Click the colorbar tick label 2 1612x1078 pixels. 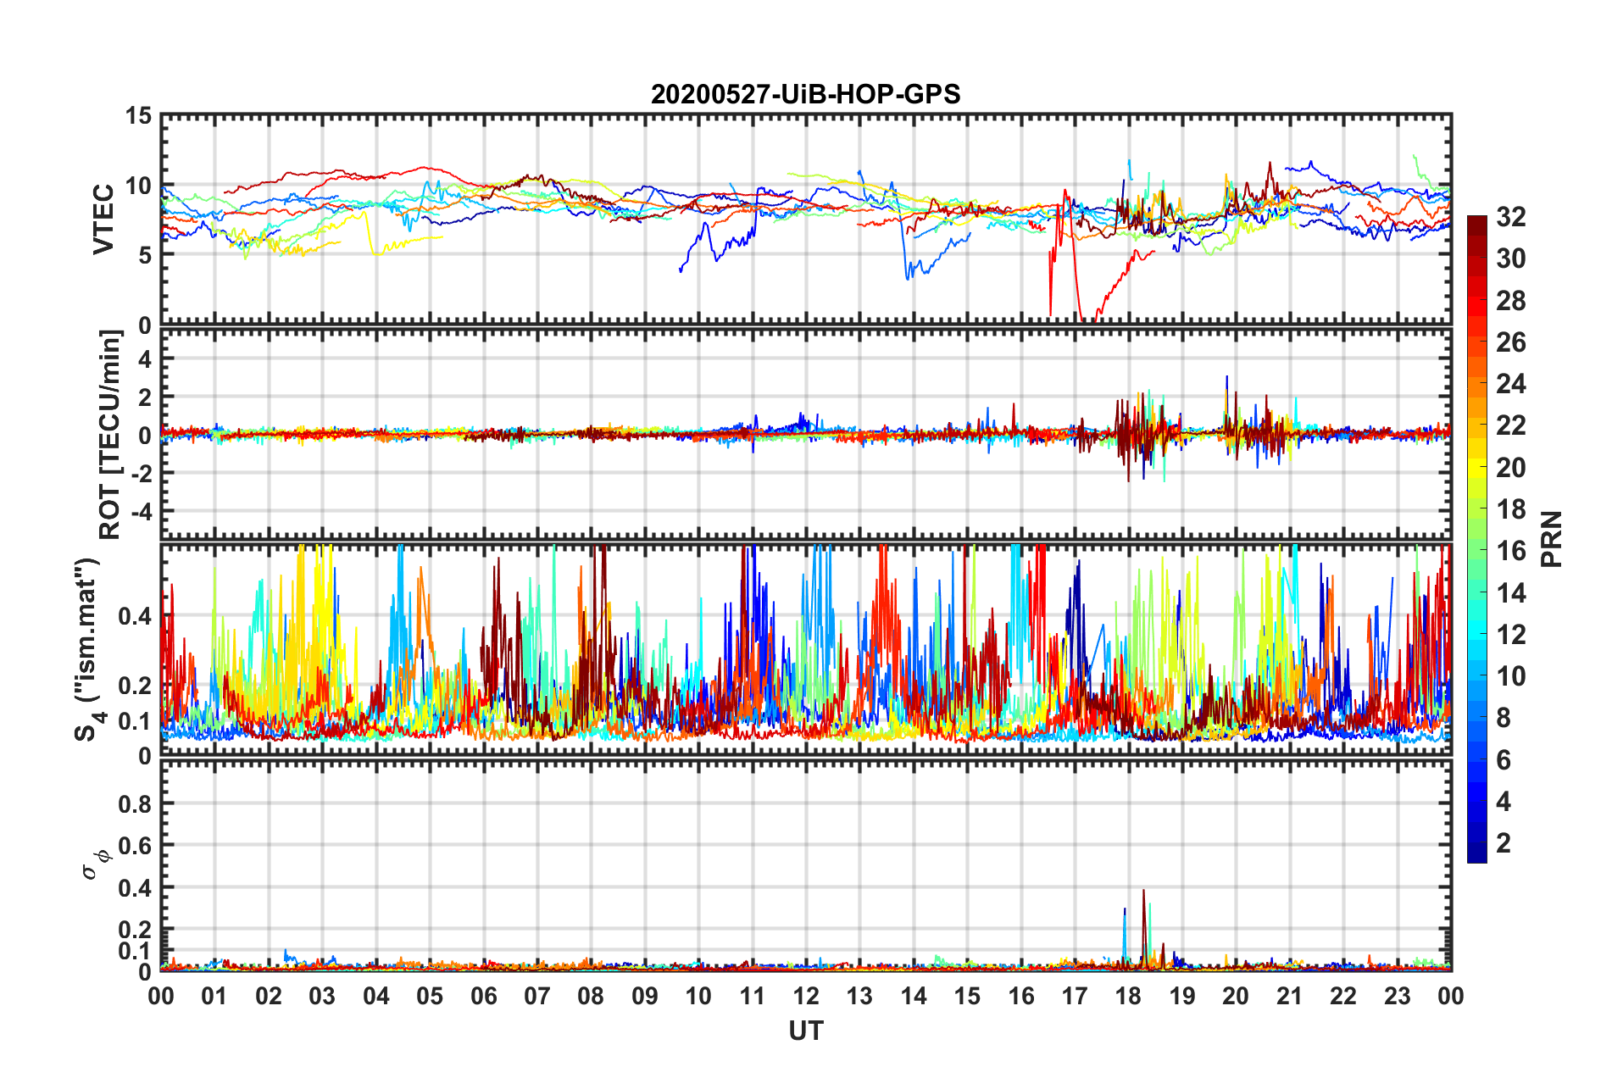coord(1504,843)
